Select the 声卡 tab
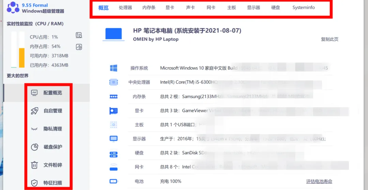Image resolution: width=368 pixels, height=190 pixels. pos(190,7)
